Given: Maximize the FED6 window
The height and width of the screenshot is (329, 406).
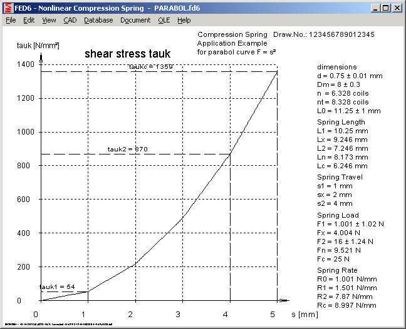Looking at the screenshot, I should tap(385, 8).
